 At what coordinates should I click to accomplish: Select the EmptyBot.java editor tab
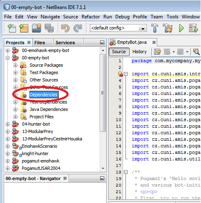(132, 43)
